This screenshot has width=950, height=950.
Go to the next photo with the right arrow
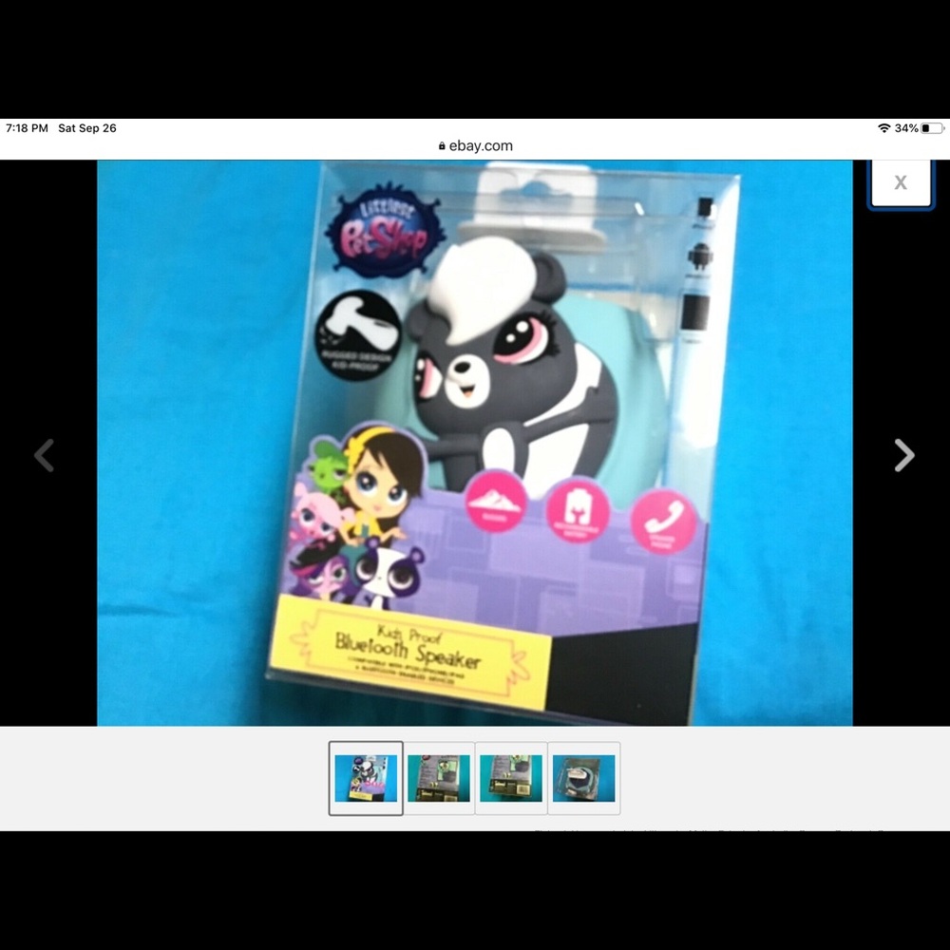pyautogui.click(x=903, y=456)
